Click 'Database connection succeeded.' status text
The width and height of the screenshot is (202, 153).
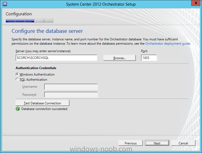pos(45,109)
